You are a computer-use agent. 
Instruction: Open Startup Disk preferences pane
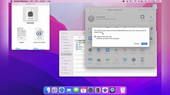(x=142, y=61)
